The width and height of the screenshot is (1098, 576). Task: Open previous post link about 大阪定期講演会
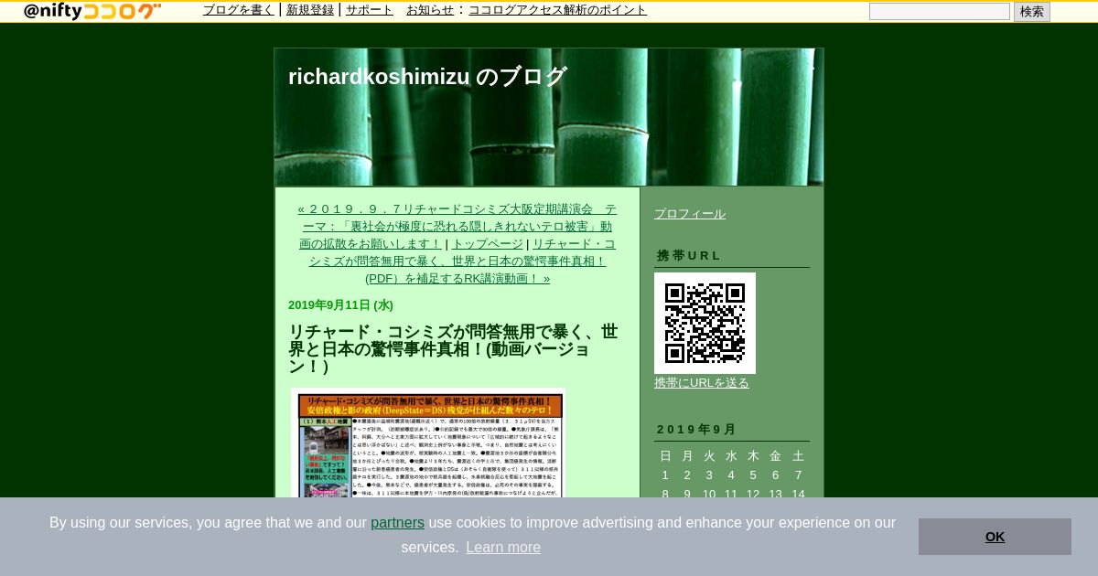point(457,227)
